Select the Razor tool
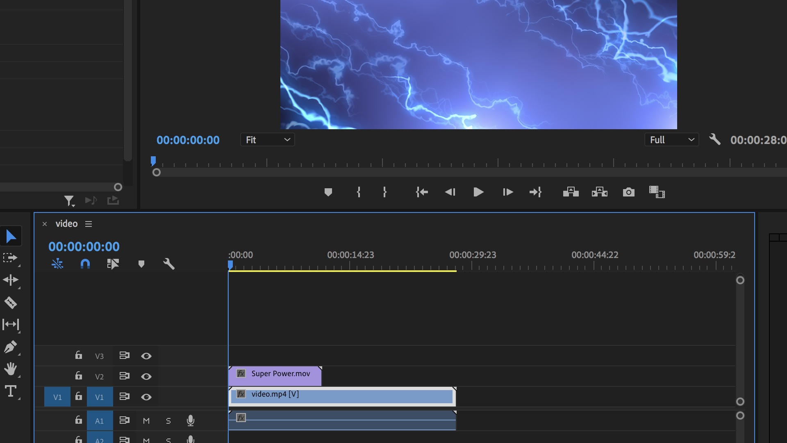This screenshot has width=787, height=443. tap(11, 303)
